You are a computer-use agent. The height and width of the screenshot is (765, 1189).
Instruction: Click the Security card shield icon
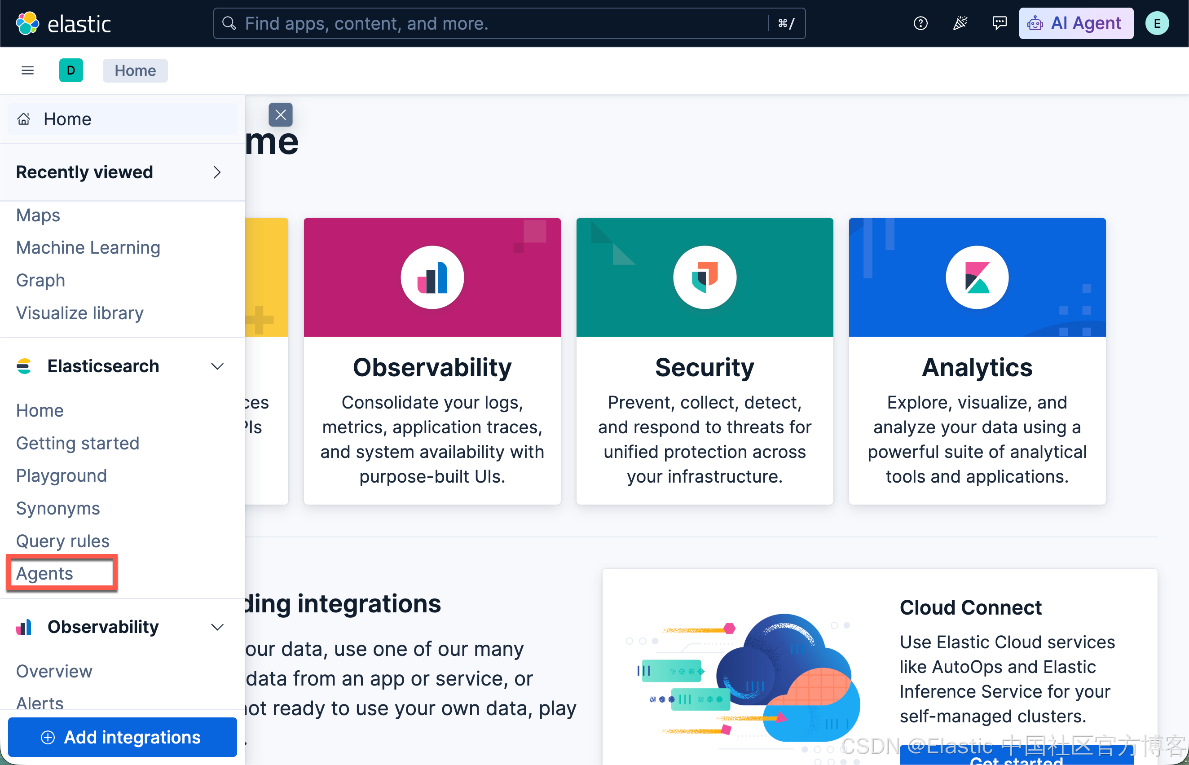[705, 277]
